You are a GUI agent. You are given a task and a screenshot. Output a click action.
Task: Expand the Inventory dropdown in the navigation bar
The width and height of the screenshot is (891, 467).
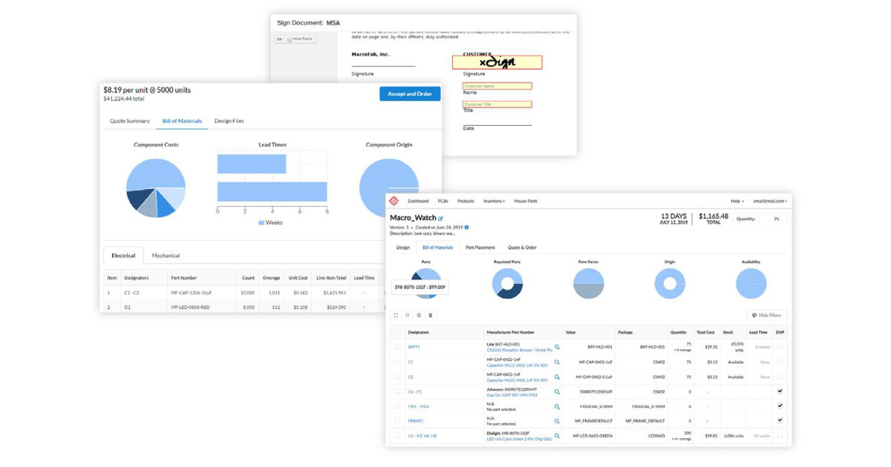(x=494, y=201)
